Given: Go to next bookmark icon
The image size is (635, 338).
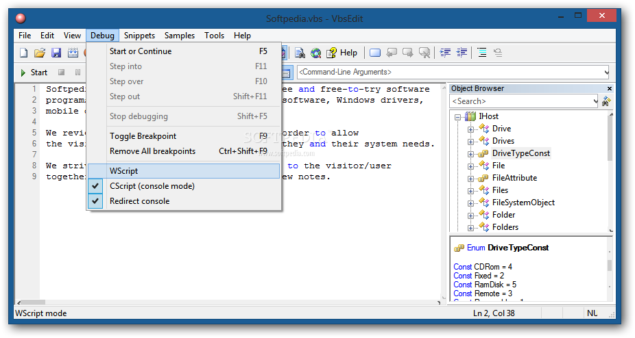Looking at the screenshot, I should tap(408, 53).
